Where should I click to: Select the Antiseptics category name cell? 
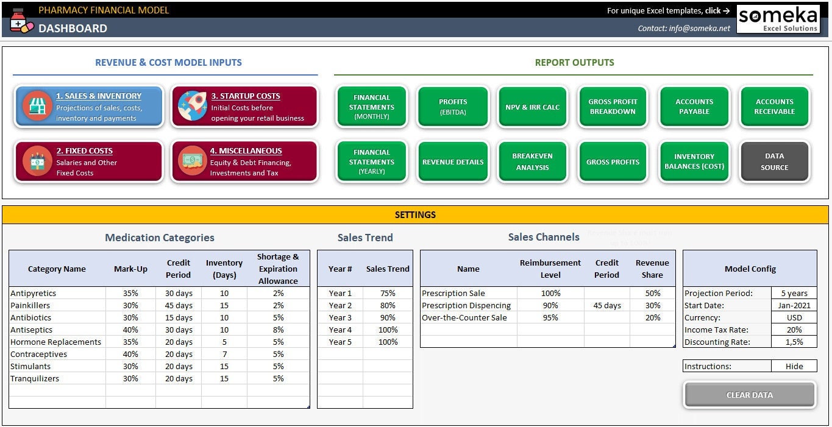57,330
